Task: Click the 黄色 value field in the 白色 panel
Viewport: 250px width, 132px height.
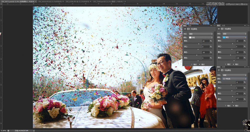Action: (x=205, y=52)
